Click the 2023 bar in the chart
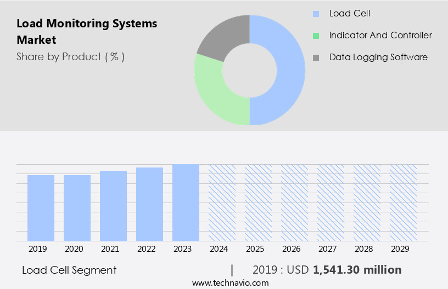The height and width of the screenshot is (289, 448). coord(186,203)
